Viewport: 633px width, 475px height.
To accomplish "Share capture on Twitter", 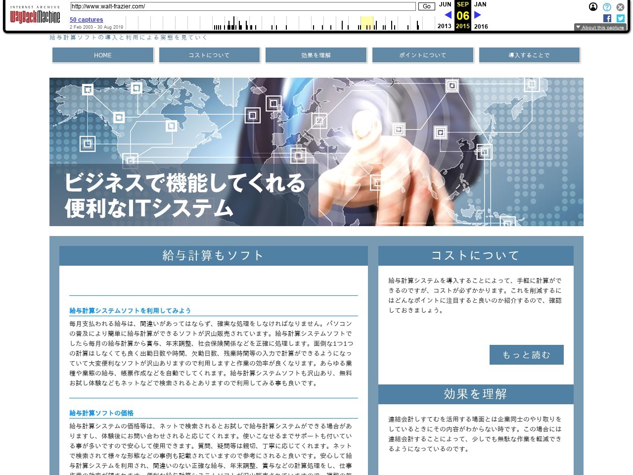I will [x=621, y=18].
